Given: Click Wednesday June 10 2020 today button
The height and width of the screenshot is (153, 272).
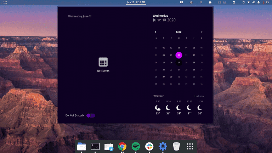Looking at the screenshot, I should tap(164, 18).
